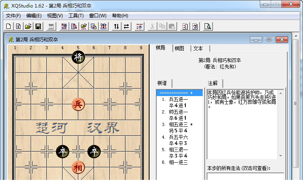The height and width of the screenshot is (187, 303).
Task: Select move 兵五平六 in move list
Action: 178,137
